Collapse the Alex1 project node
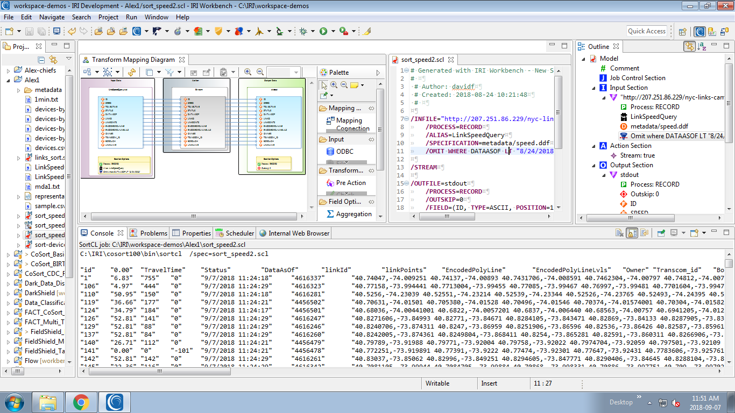This screenshot has width=735, height=413. coord(8,80)
